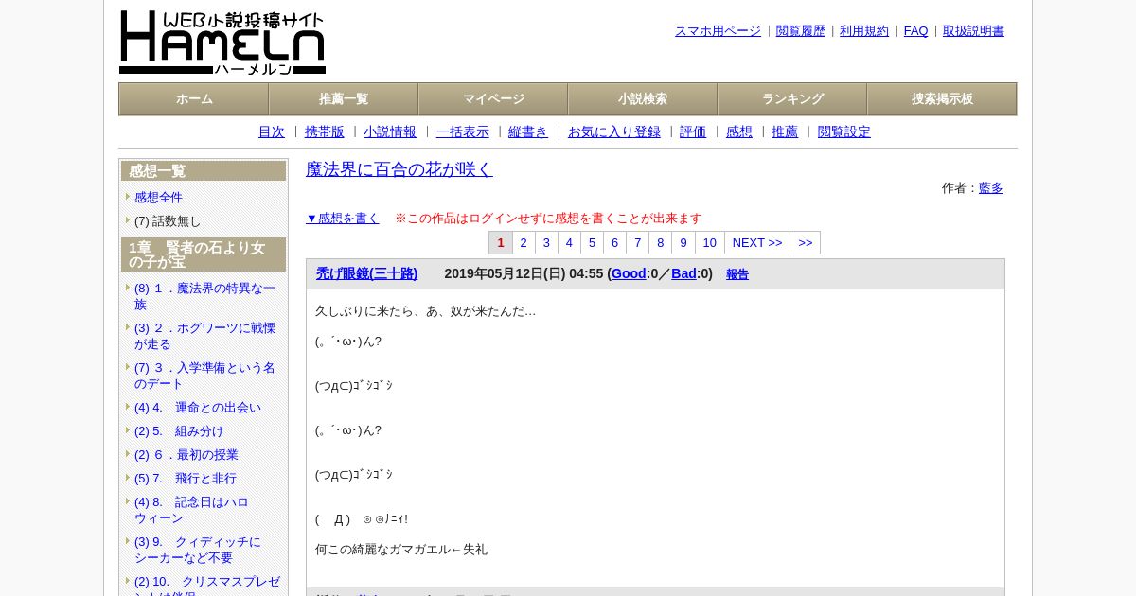Viewport: 1136px width, 596px height.
Task: Click お気に入り登録
Action: click(x=614, y=132)
